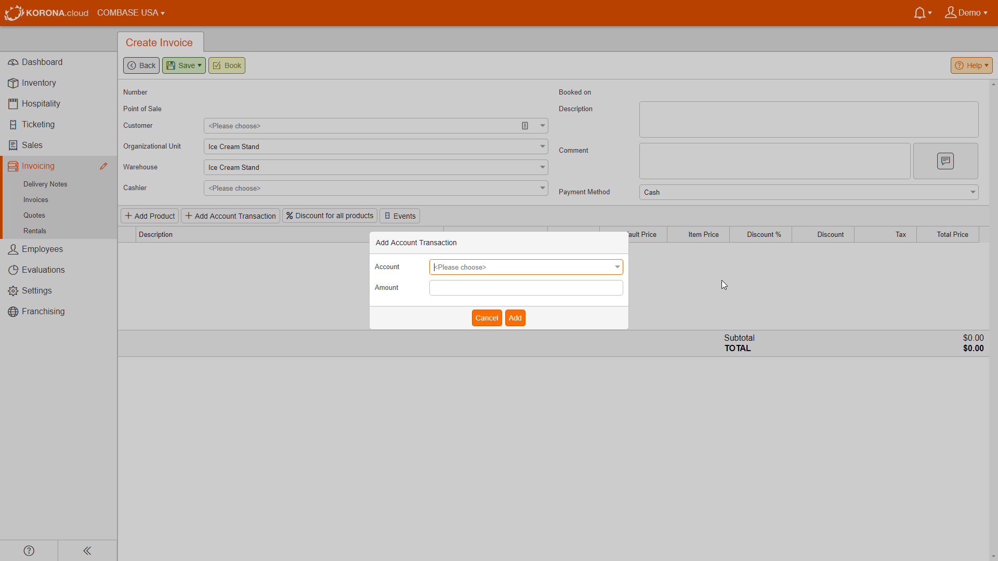Viewport: 998px width, 561px height.
Task: Expand the Customer dropdown arrow
Action: pyautogui.click(x=542, y=126)
